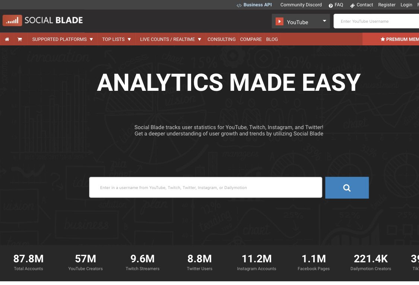Click the FAQ question mark icon
419x285 pixels.
(331, 5)
